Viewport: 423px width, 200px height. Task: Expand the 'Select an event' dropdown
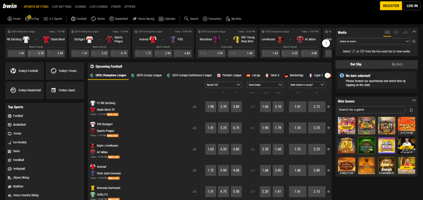click(x=374, y=41)
